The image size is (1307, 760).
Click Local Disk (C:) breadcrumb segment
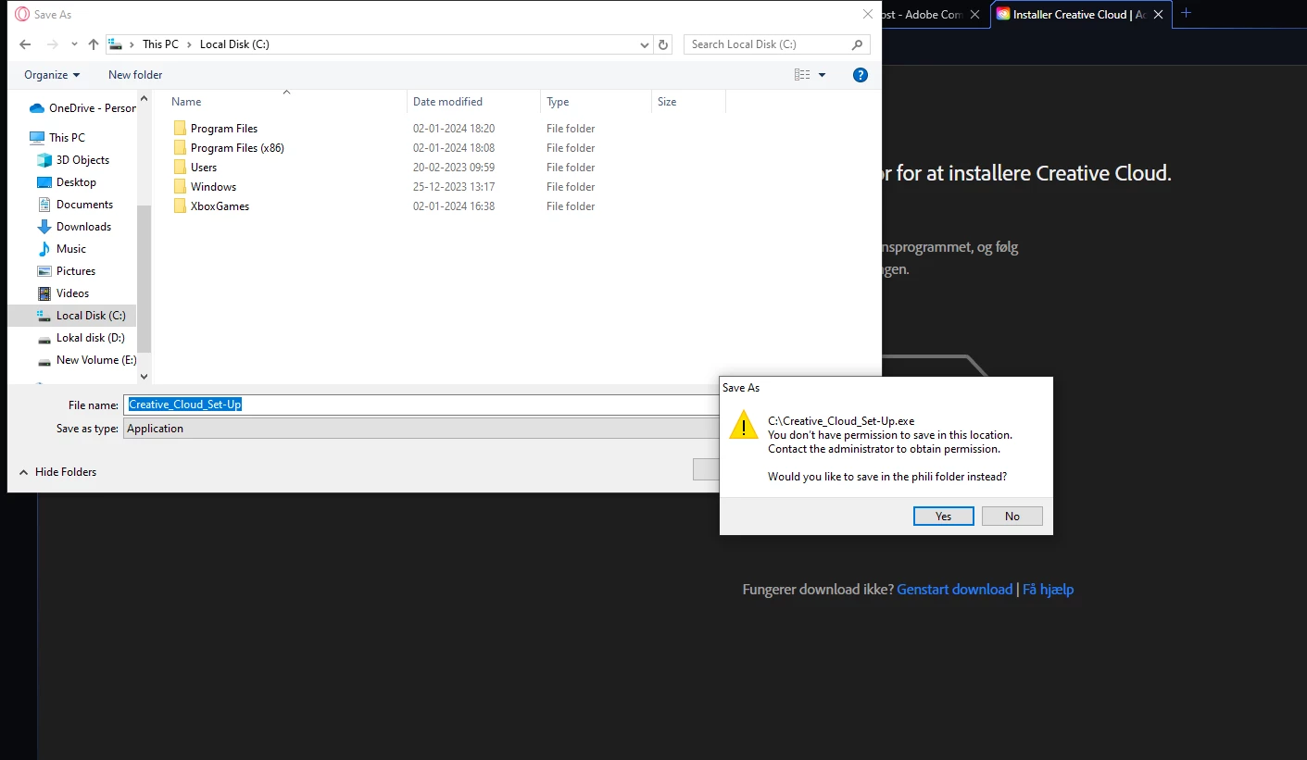[x=234, y=44]
